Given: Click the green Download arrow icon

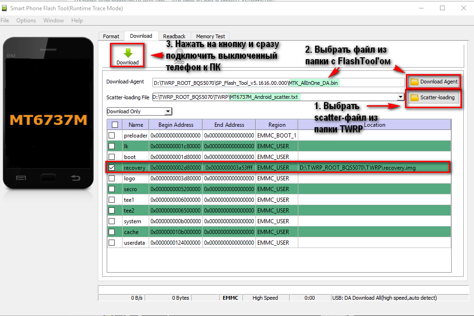Looking at the screenshot, I should [128, 53].
